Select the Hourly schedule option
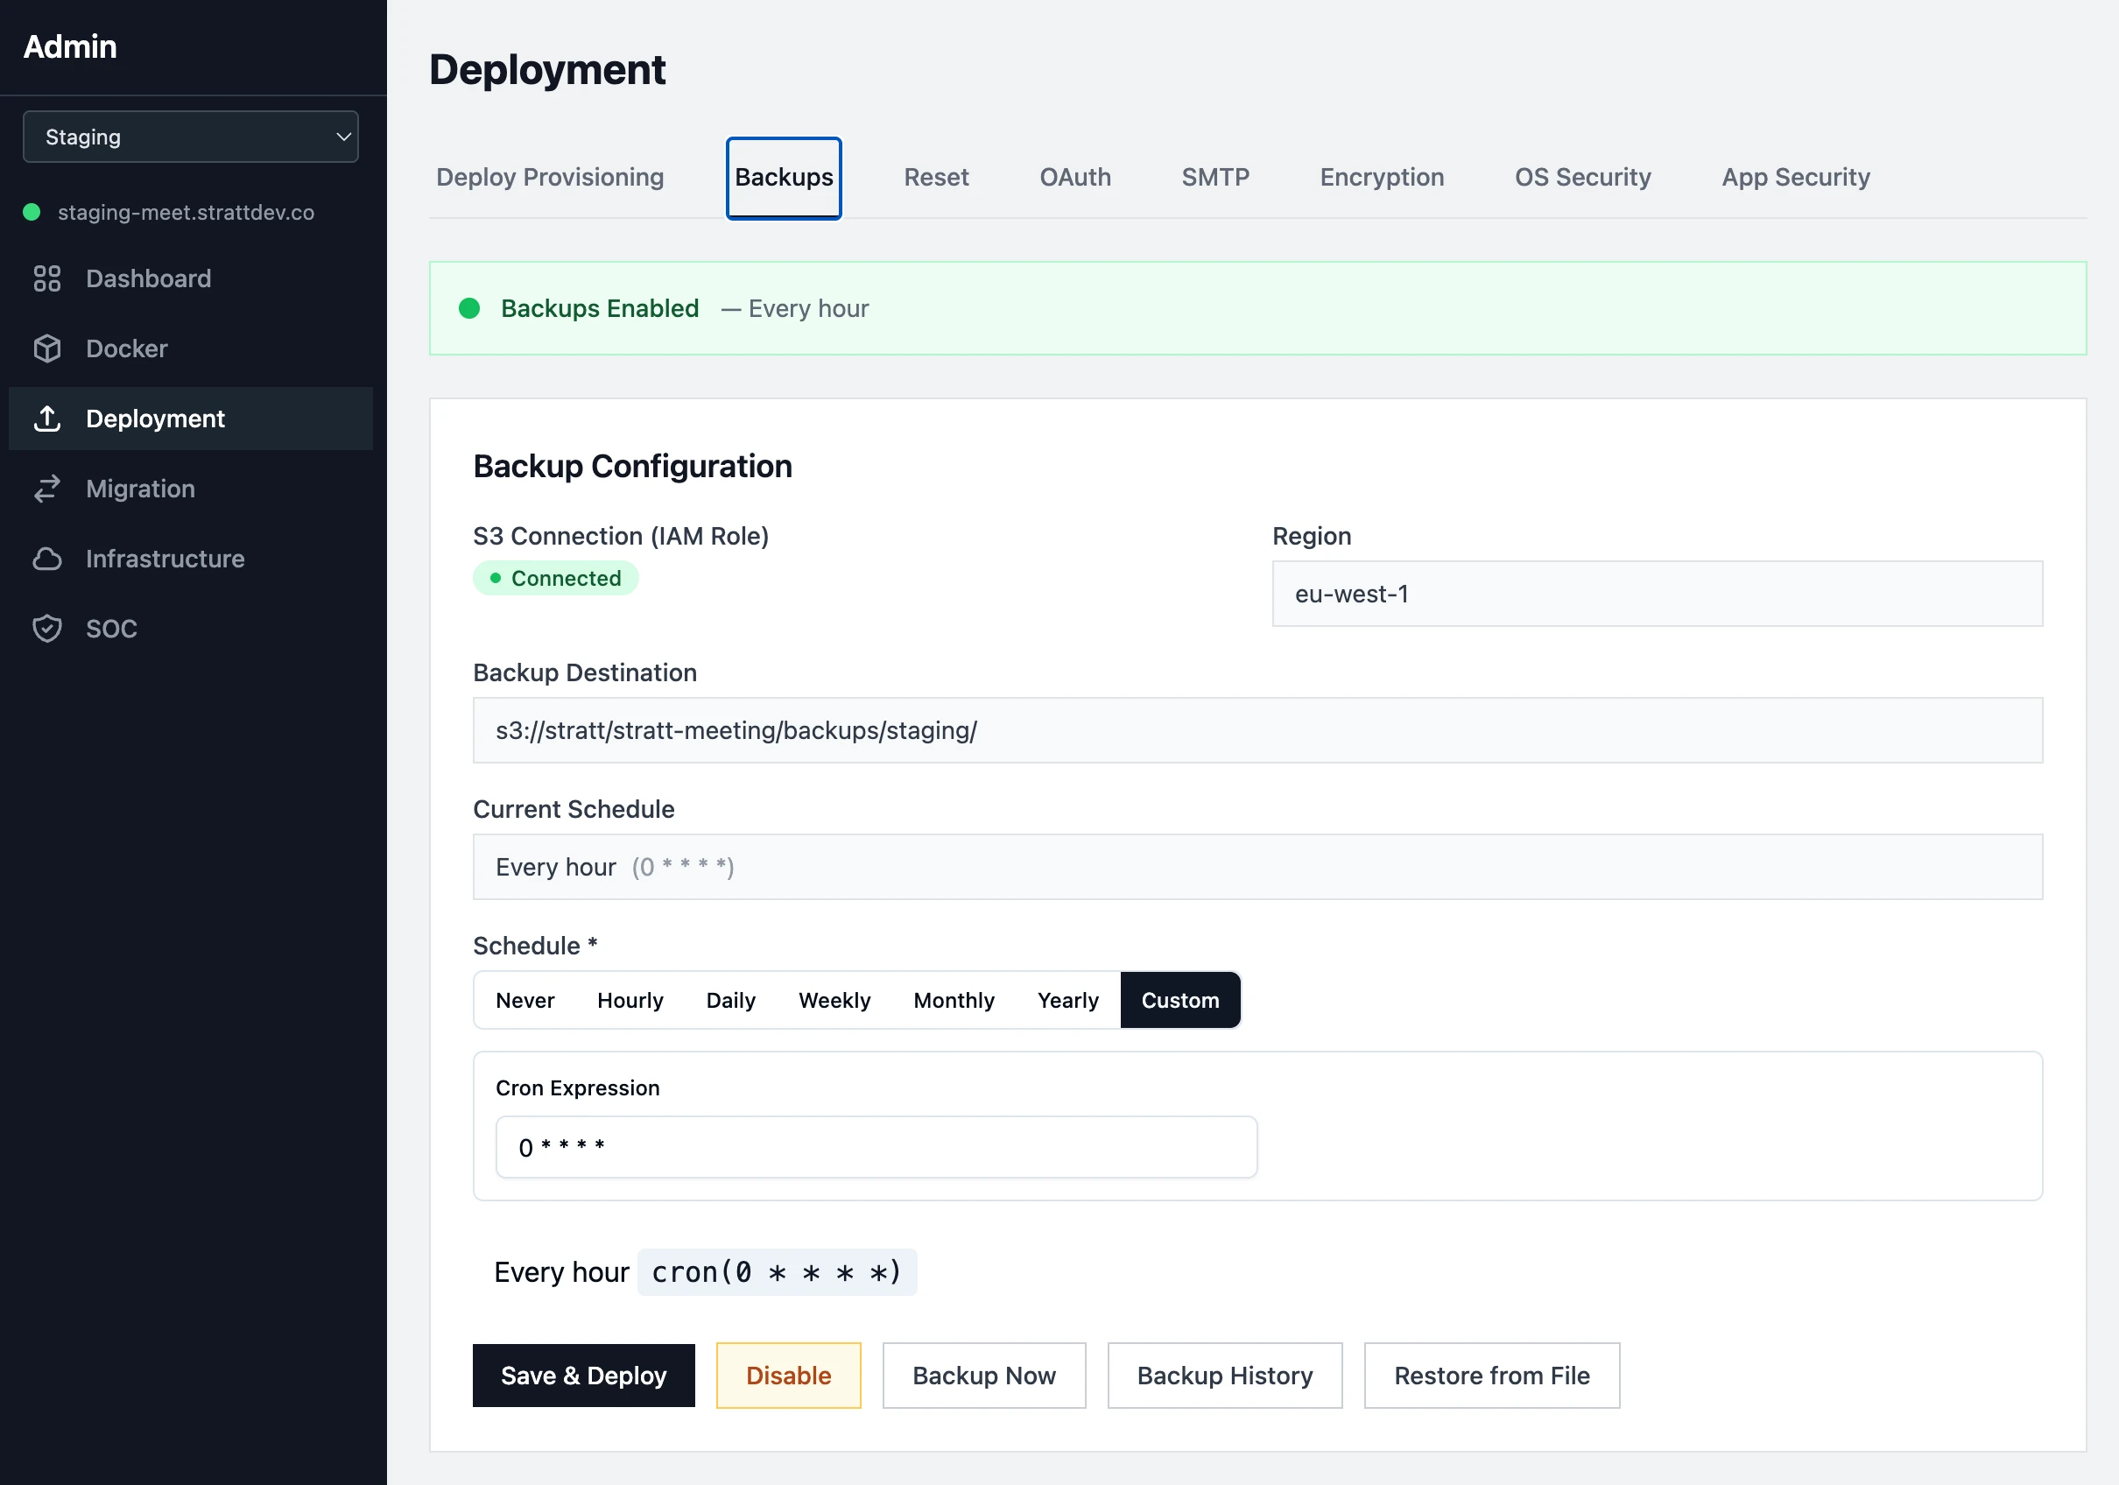 630,1000
